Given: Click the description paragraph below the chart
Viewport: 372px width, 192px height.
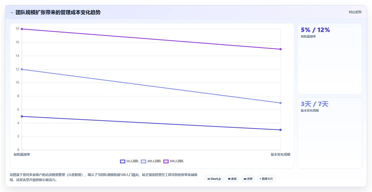Looking at the screenshot, I should (x=103, y=177).
